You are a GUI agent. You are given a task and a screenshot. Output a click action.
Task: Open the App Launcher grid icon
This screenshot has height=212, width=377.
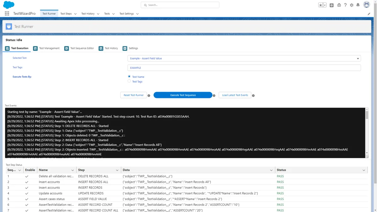[7, 14]
